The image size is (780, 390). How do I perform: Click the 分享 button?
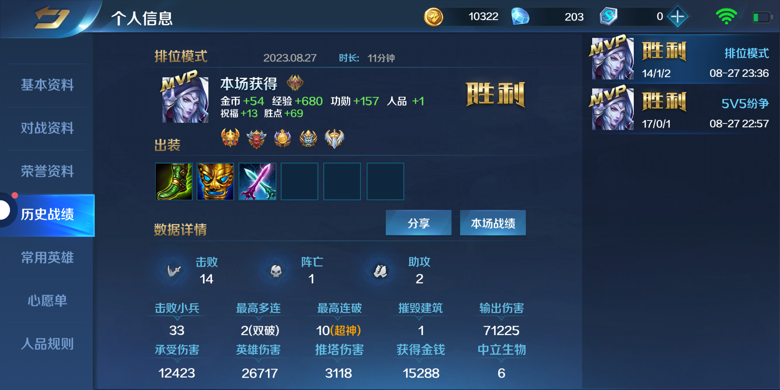click(419, 223)
